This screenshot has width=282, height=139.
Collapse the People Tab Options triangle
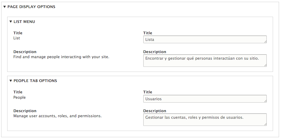[x=11, y=81]
